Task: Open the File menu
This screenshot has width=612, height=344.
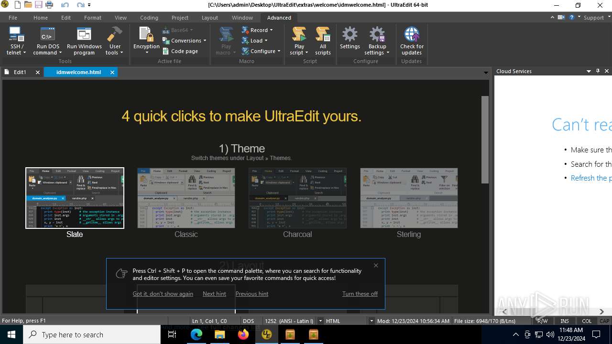Action: pyautogui.click(x=13, y=18)
